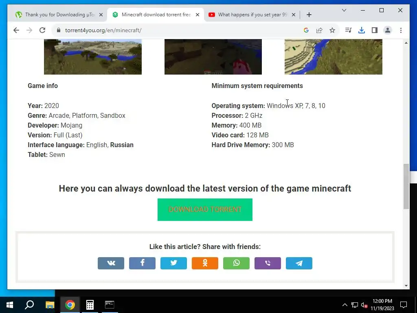The height and width of the screenshot is (313, 417).
Task: Click the muted volume tray icon
Action: point(364,305)
